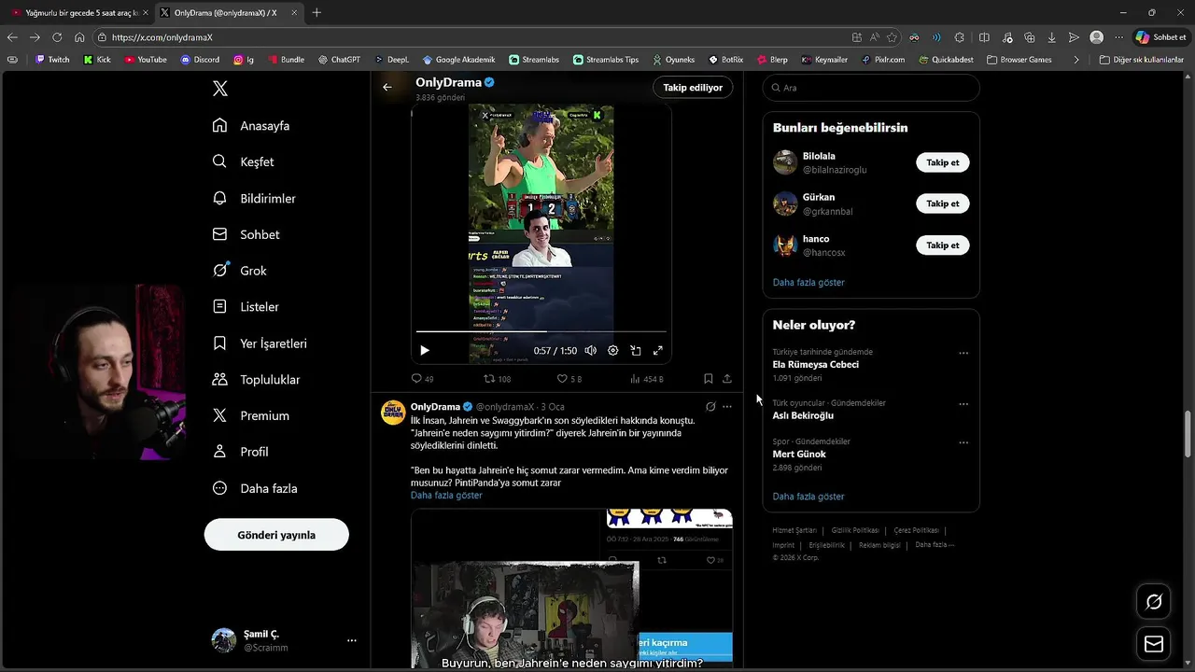Open trend Aslı Bekiroğlu
The image size is (1195, 672).
(x=803, y=415)
